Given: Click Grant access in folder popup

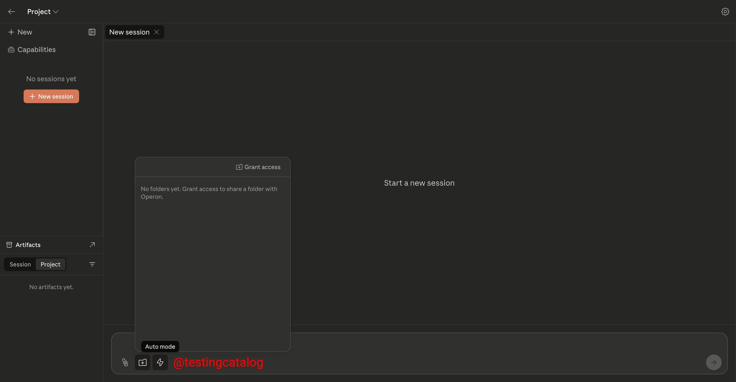Looking at the screenshot, I should (258, 167).
